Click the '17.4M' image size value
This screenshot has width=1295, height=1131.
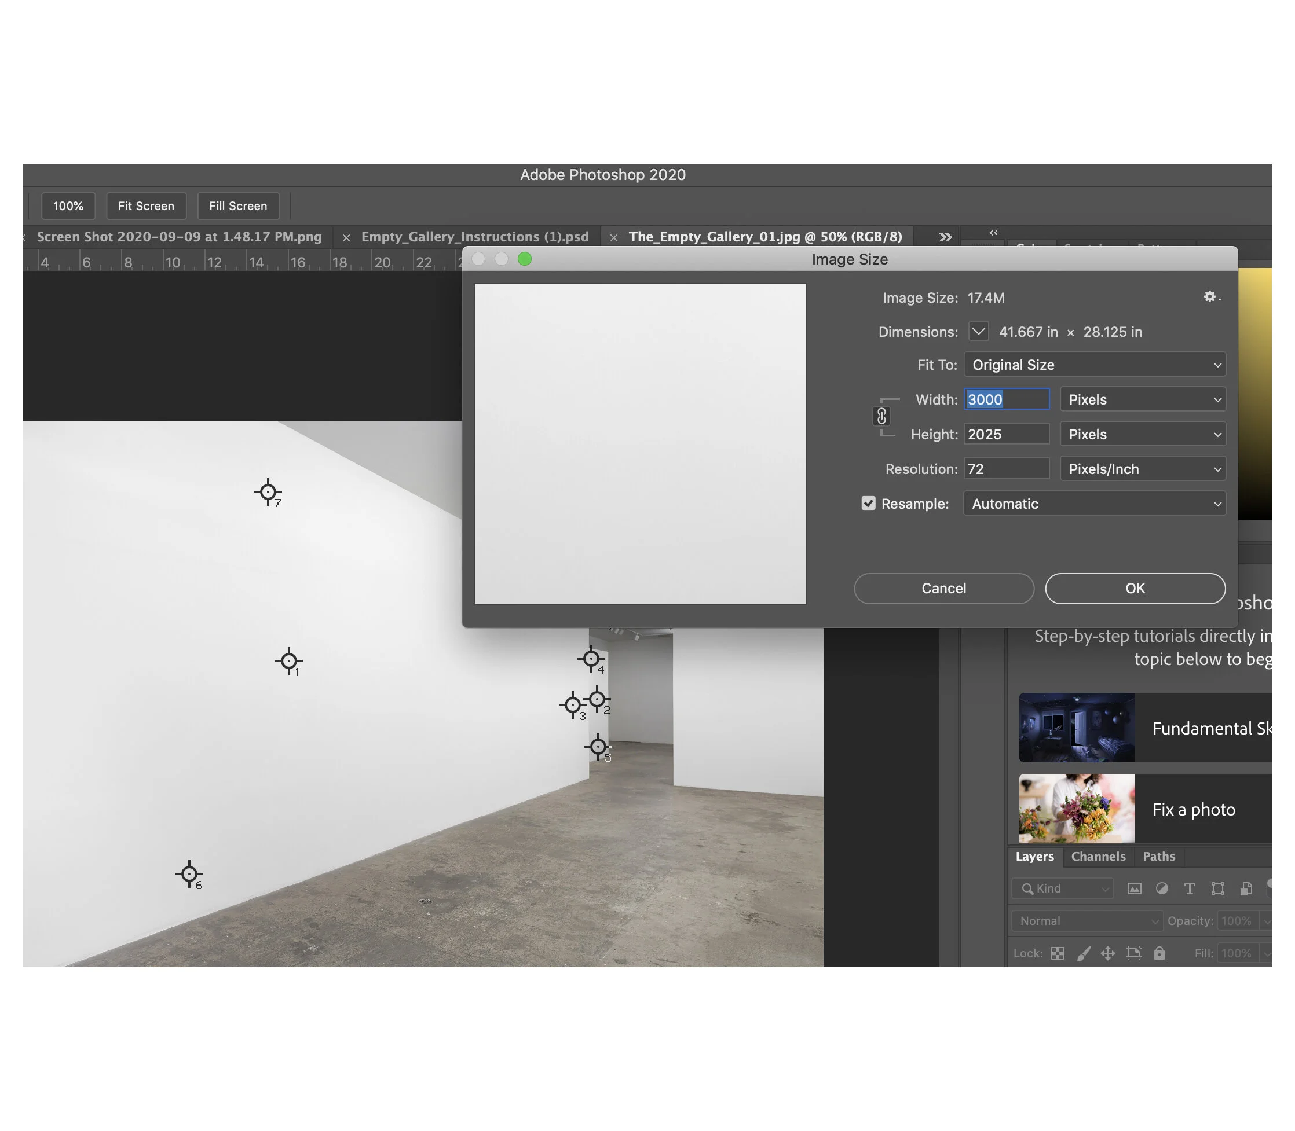click(986, 298)
